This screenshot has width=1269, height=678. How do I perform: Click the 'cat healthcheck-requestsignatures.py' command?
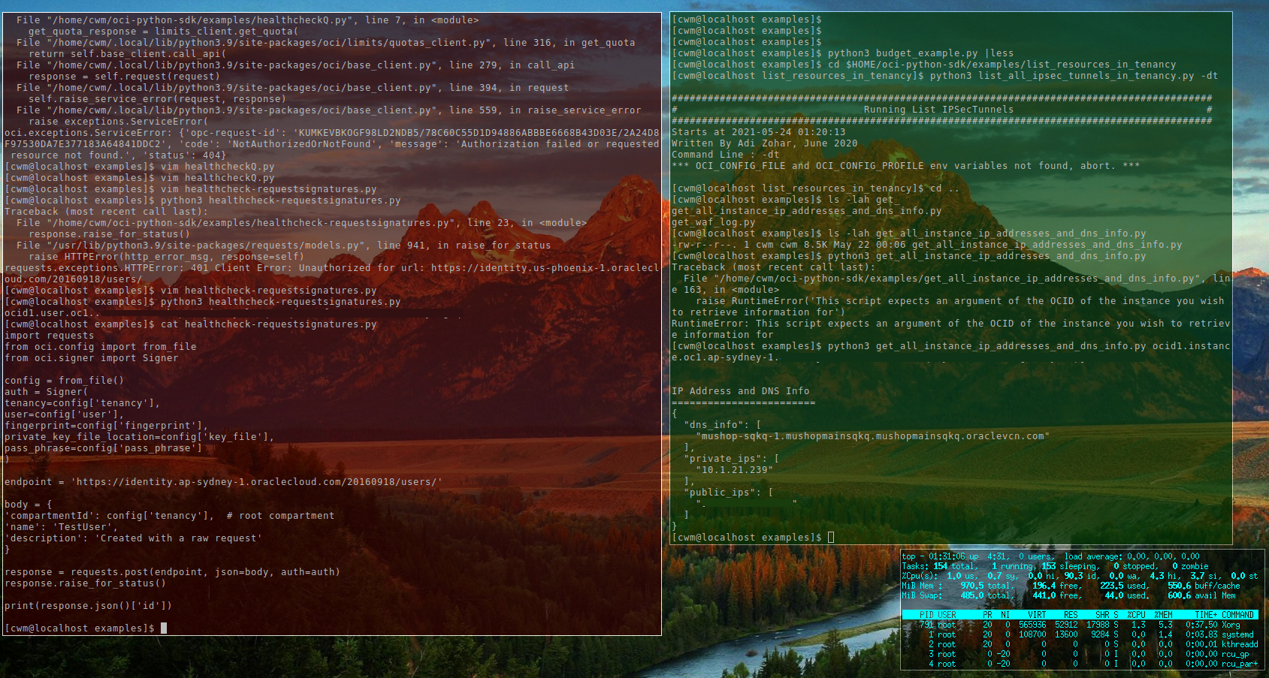[x=268, y=324]
